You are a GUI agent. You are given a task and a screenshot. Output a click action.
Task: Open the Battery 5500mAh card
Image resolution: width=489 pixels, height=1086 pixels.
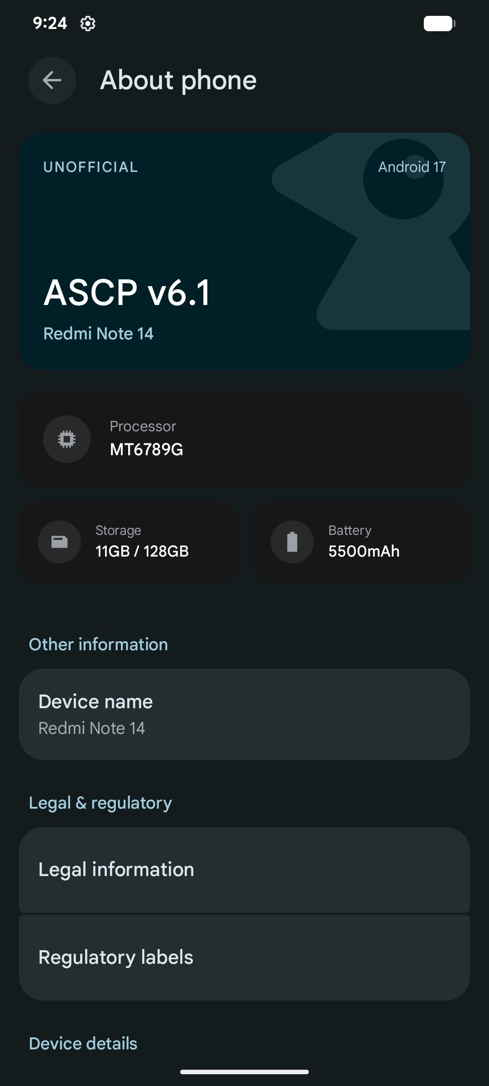coord(361,542)
